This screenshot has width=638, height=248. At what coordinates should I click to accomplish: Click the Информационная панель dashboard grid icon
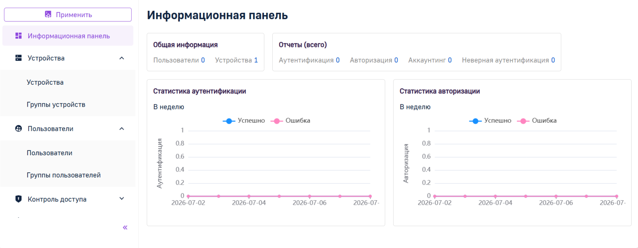18,36
